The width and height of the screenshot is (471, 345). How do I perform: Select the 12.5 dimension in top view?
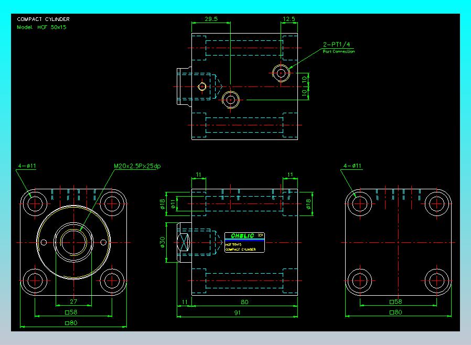[288, 19]
